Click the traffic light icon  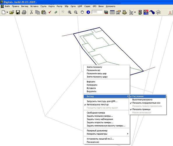(x=140, y=12)
